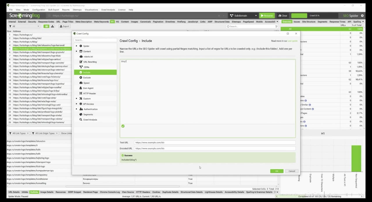Click the URL Rewriting pencil icon

pyautogui.click(x=81, y=62)
